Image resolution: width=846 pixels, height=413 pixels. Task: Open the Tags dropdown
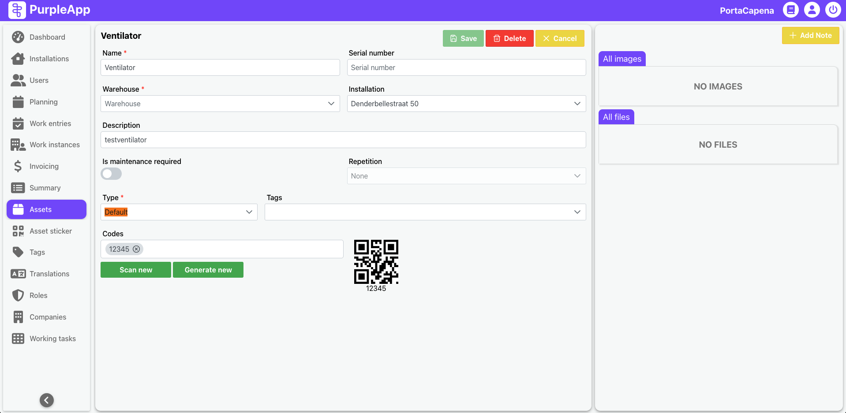click(425, 212)
